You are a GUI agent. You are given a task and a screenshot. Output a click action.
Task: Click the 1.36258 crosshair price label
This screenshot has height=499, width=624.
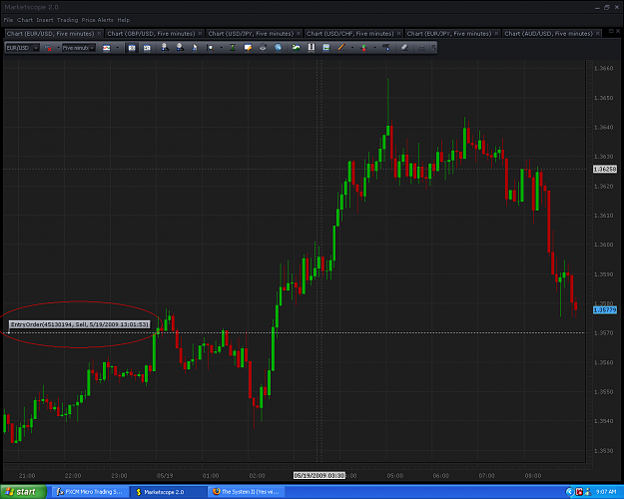coord(605,169)
